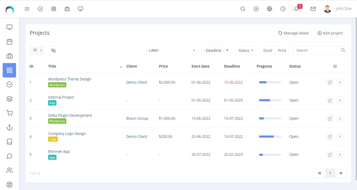Sort table by Deadline column header
Screen dimensions: 357x190
[x=232, y=66]
